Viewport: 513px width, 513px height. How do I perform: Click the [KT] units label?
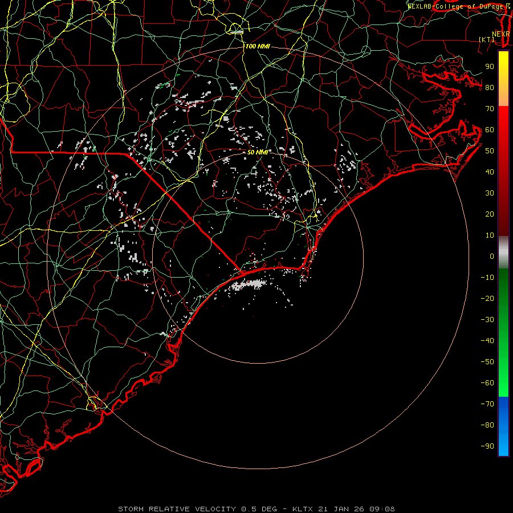click(x=487, y=39)
